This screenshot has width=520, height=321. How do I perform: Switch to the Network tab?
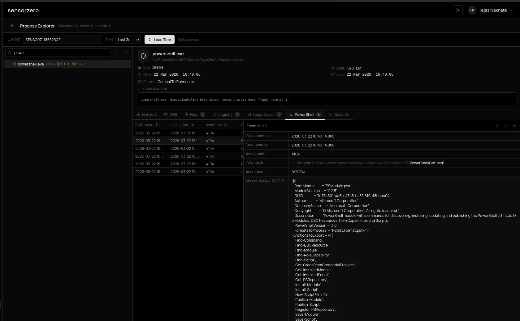(147, 114)
